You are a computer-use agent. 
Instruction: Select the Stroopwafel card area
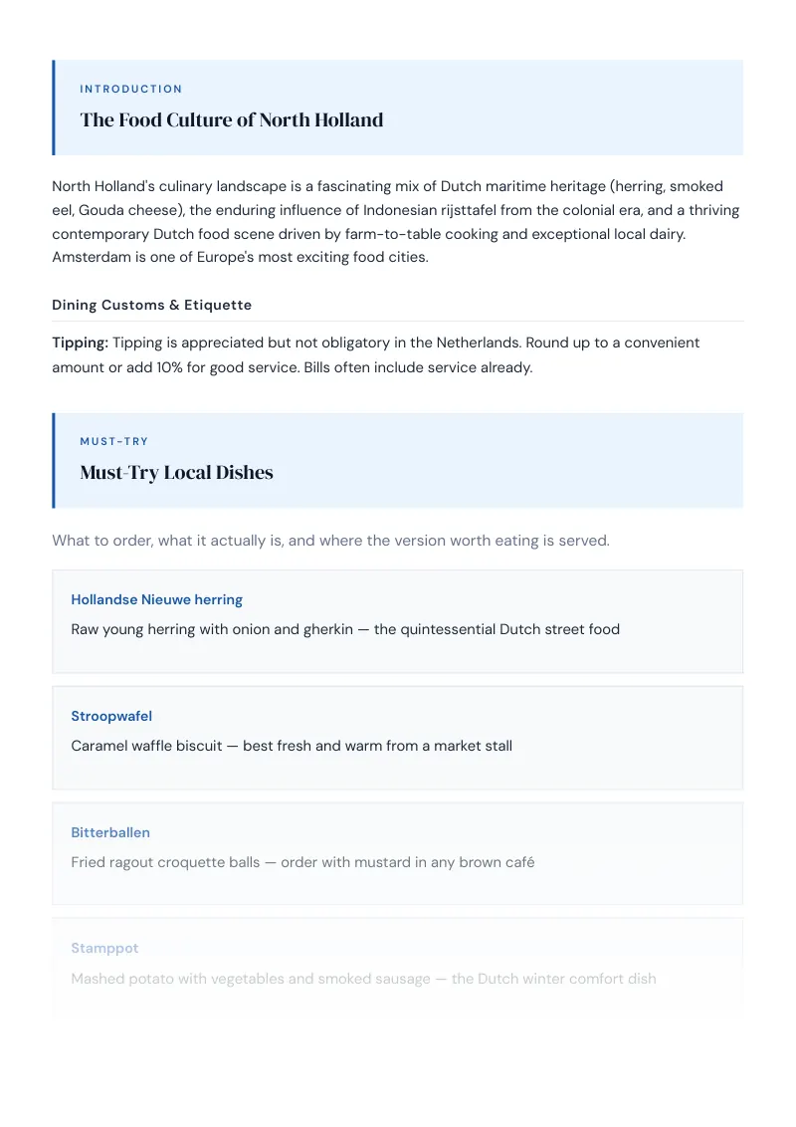coord(397,738)
